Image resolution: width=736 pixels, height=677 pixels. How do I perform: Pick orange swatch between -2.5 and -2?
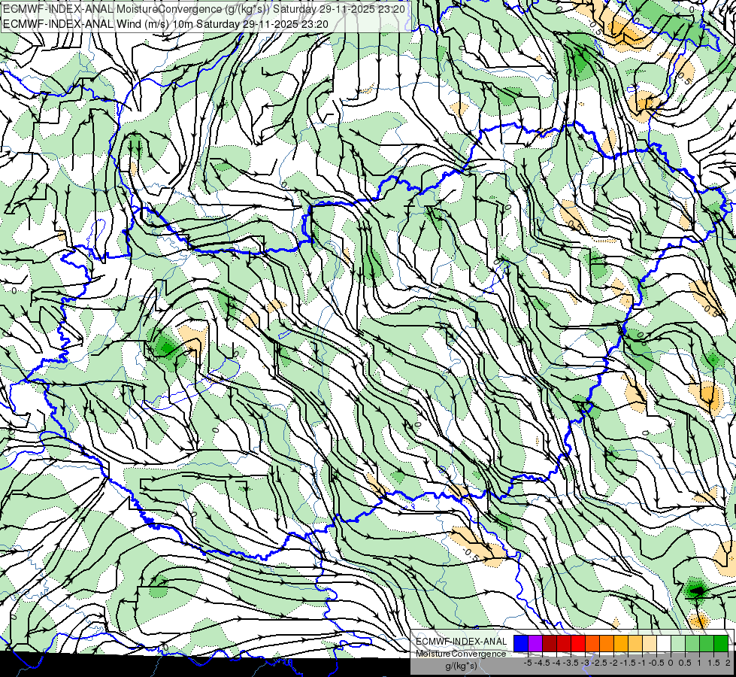point(607,643)
